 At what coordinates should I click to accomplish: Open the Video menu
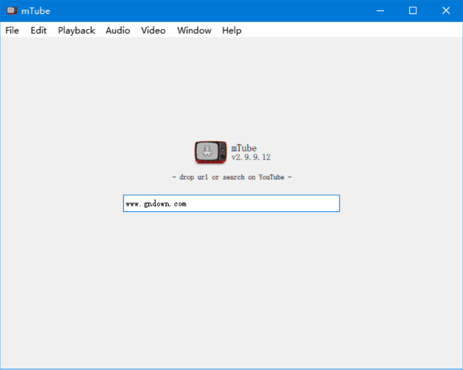click(x=152, y=30)
